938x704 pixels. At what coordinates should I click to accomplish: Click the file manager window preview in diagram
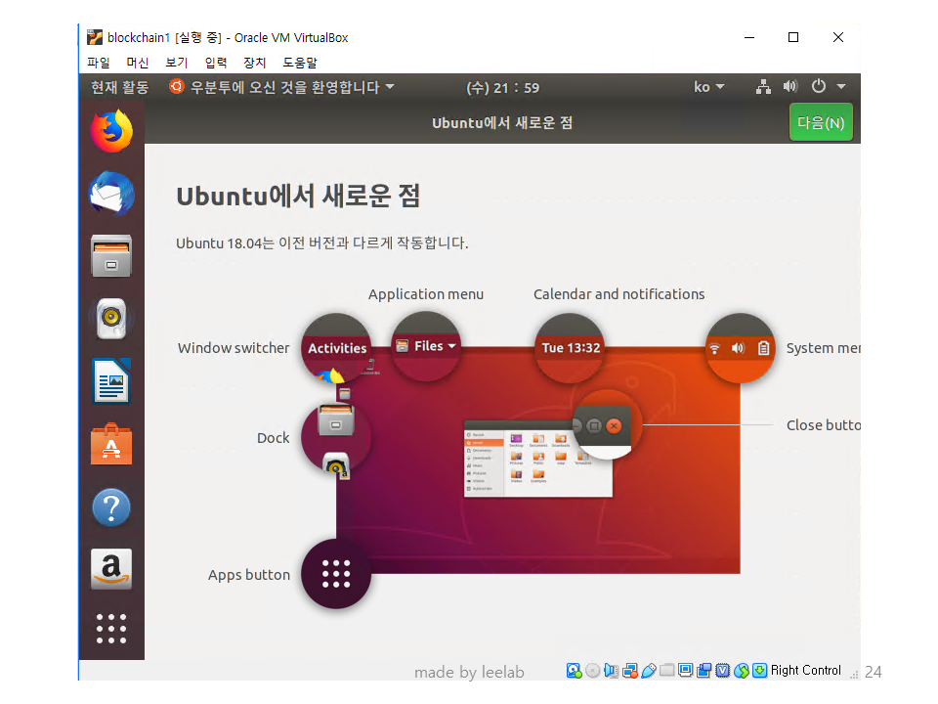coord(538,460)
